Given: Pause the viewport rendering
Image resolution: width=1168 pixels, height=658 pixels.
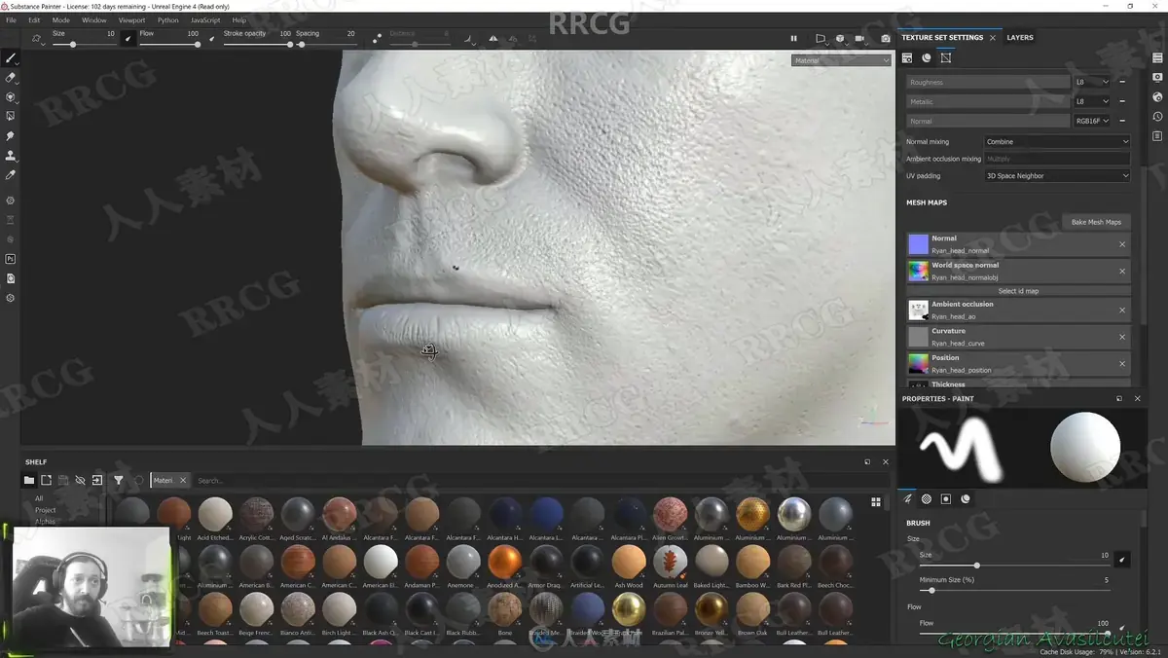Looking at the screenshot, I should (793, 38).
